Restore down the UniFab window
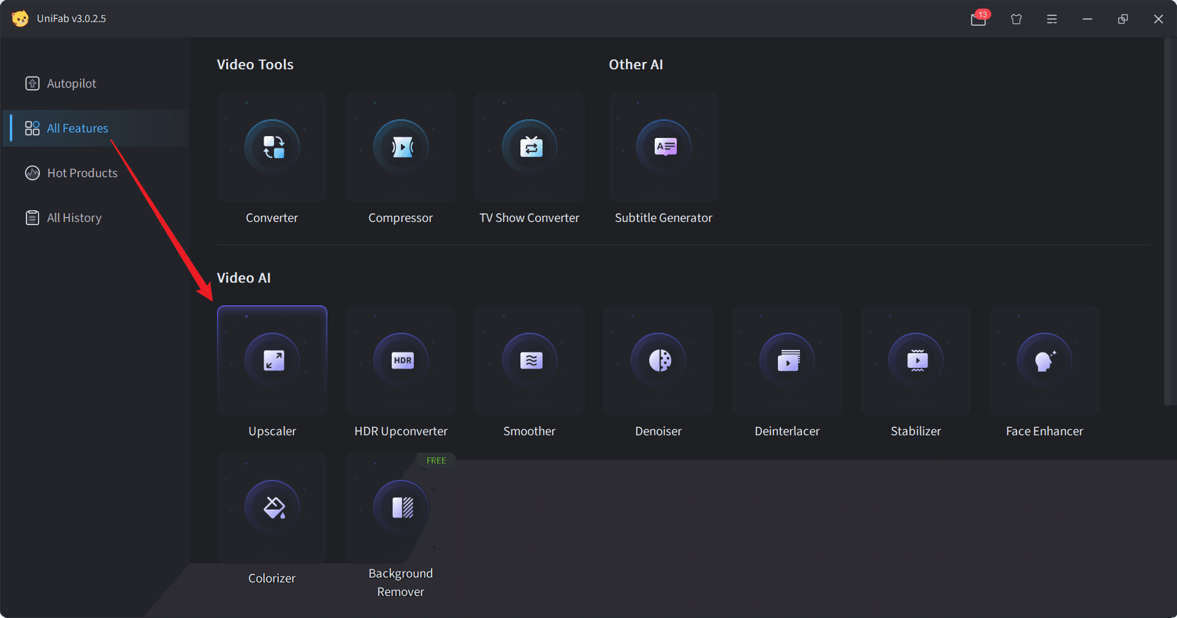Viewport: 1177px width, 618px height. (x=1123, y=19)
